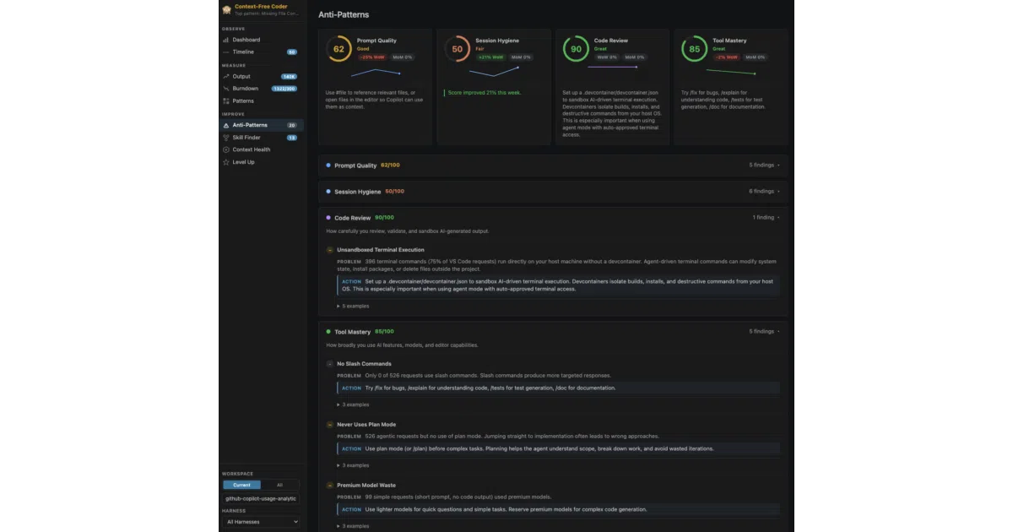This screenshot has width=1013, height=532.
Task: Click the github-copilot-usage-analytic workspace field
Action: click(261, 498)
